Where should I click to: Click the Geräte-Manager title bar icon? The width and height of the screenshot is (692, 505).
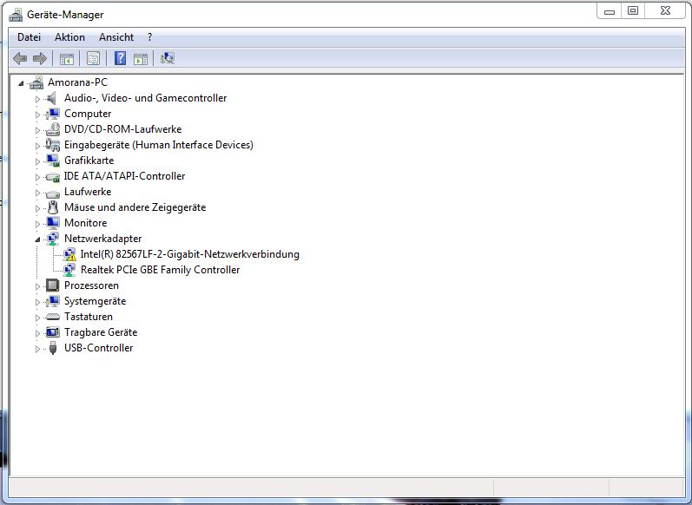coord(16,15)
